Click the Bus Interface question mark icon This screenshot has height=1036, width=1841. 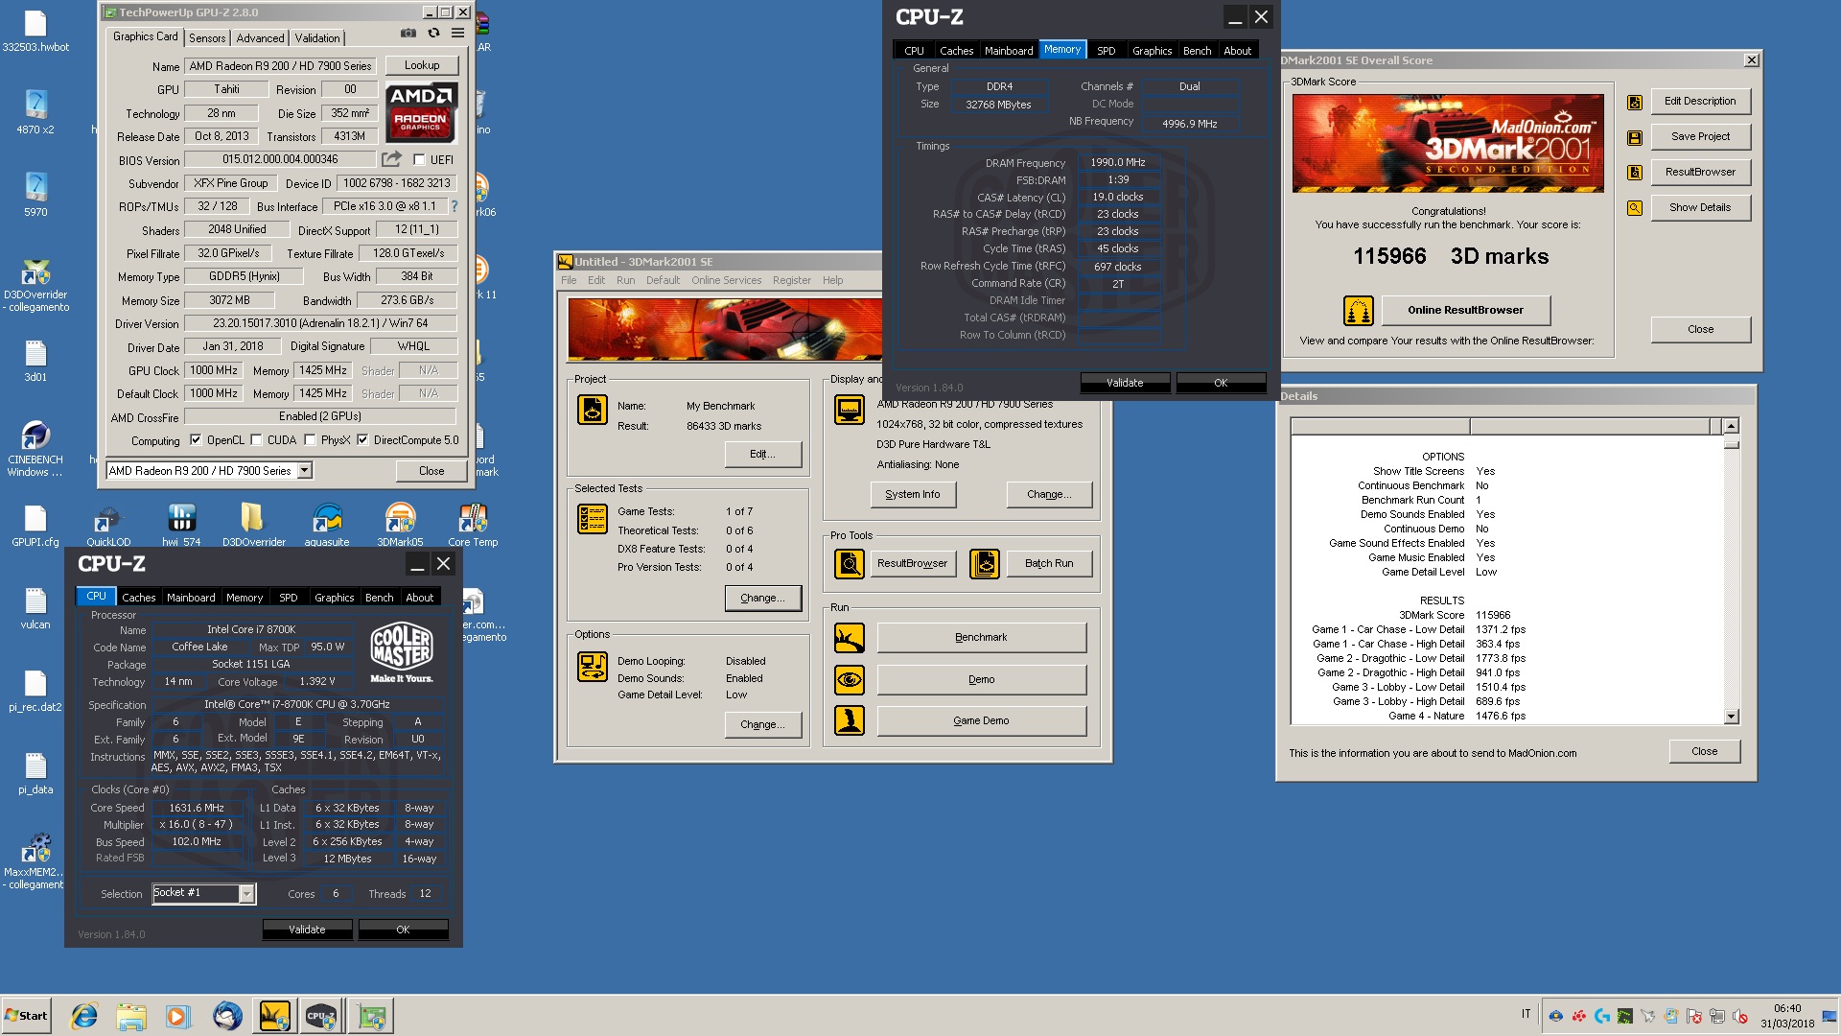coord(454,206)
